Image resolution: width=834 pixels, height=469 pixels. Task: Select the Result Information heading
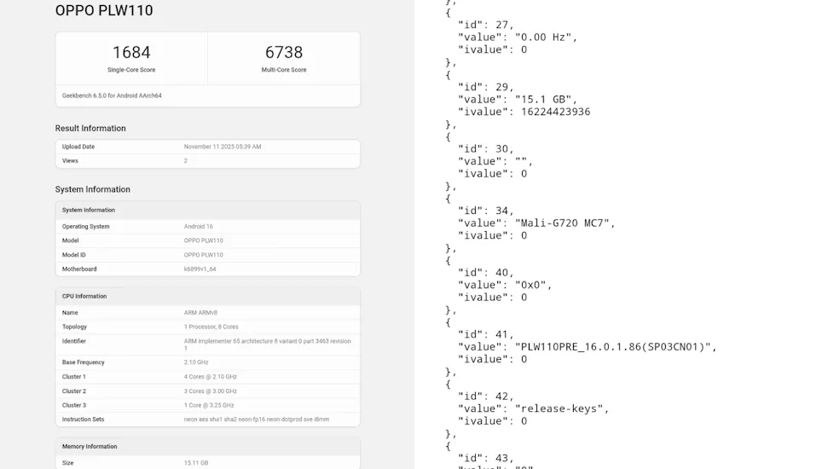(x=90, y=129)
